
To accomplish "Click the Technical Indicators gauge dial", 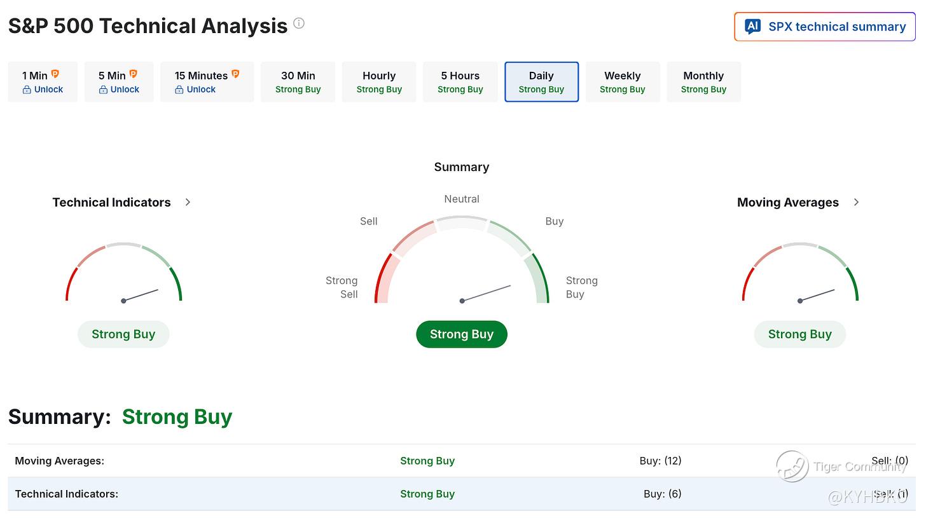I will (x=124, y=272).
